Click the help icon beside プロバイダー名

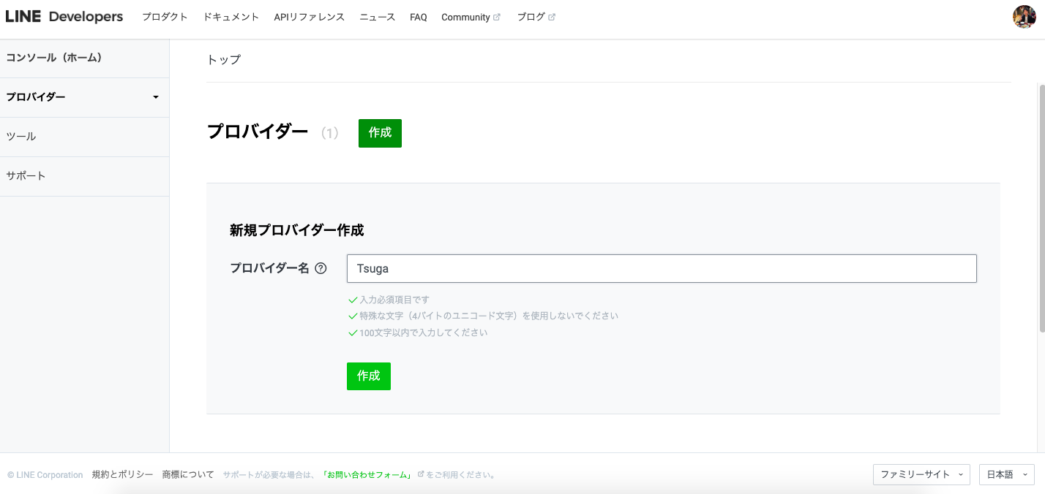click(x=320, y=269)
